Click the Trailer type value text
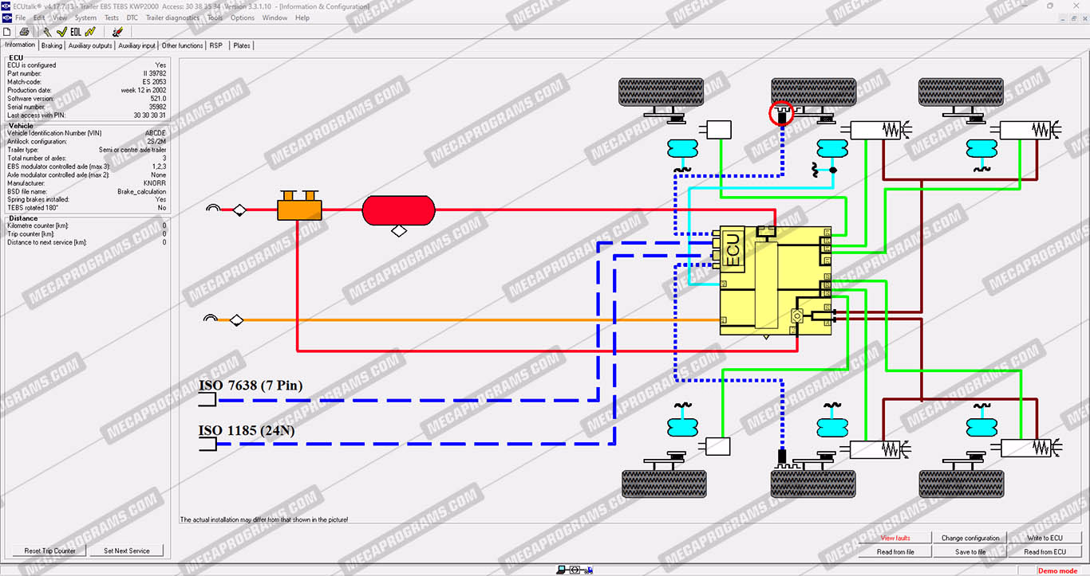 pyautogui.click(x=132, y=150)
